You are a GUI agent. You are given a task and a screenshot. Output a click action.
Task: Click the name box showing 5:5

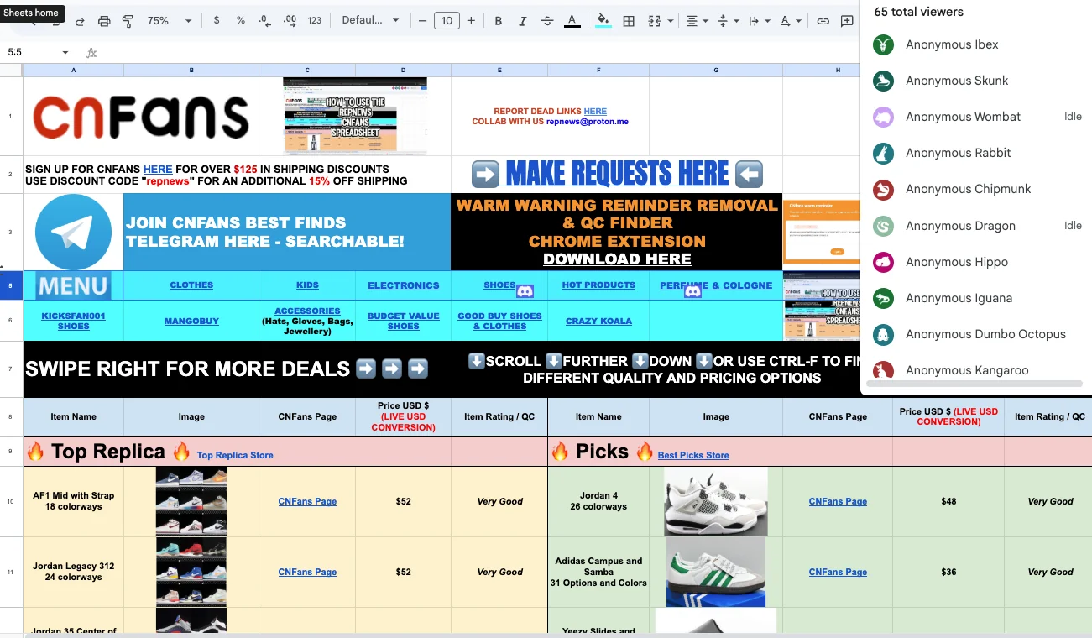pyautogui.click(x=32, y=52)
